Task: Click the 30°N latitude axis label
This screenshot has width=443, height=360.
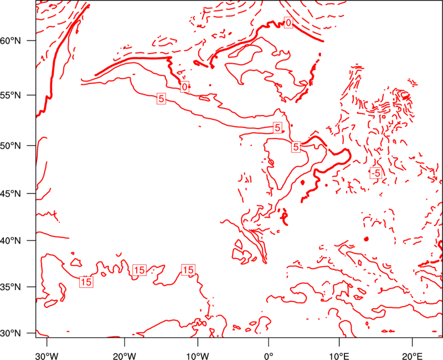Action: [11, 333]
